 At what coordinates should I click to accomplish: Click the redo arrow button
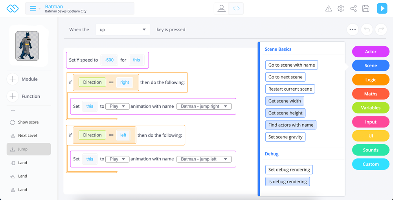pyautogui.click(x=381, y=29)
